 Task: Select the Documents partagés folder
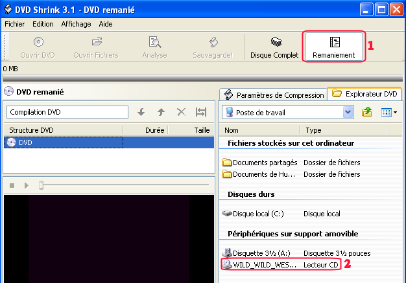point(259,163)
